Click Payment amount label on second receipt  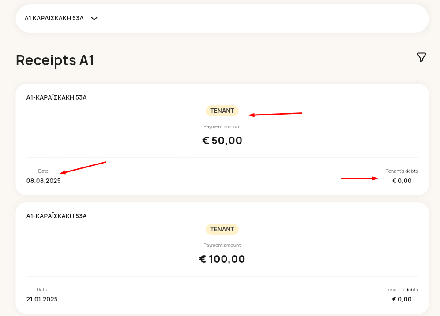tap(222, 245)
